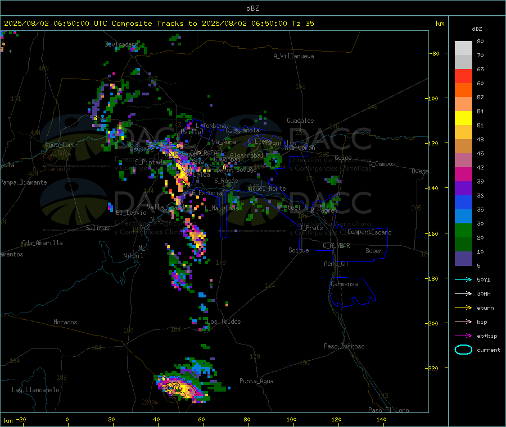Click the C_Española map label
506x427 pixels.
point(242,130)
